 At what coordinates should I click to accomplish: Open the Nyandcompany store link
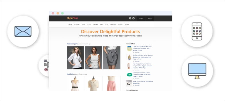click(72, 44)
